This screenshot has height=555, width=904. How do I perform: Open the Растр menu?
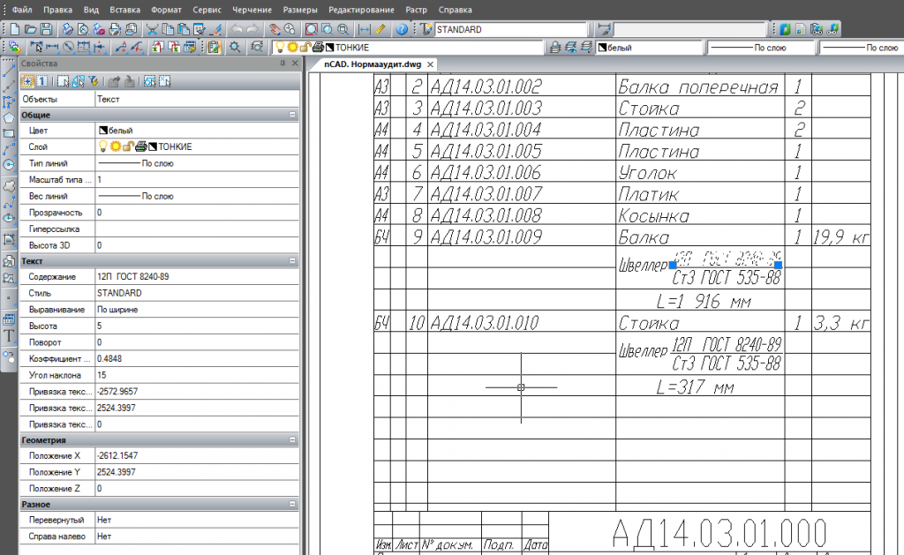click(x=416, y=10)
